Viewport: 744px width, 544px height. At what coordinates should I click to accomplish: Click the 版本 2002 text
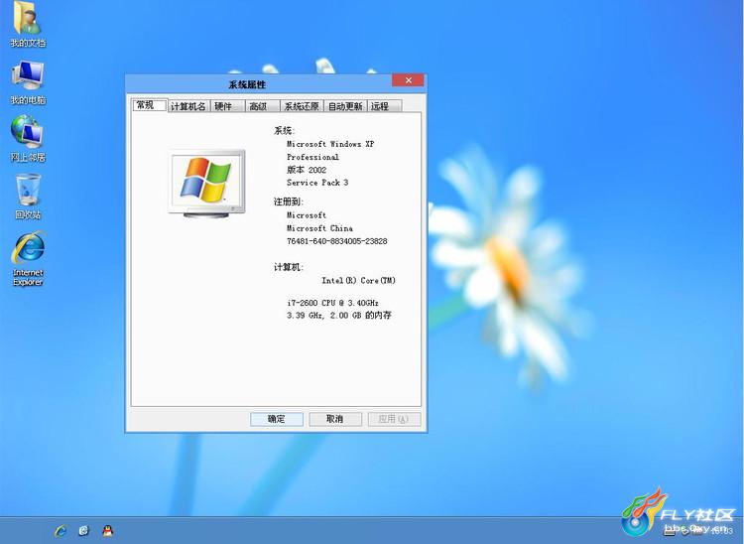point(307,170)
